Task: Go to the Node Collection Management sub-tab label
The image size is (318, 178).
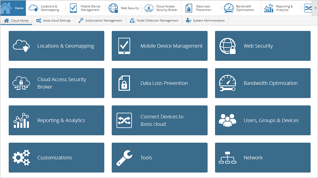Action: [158, 21]
